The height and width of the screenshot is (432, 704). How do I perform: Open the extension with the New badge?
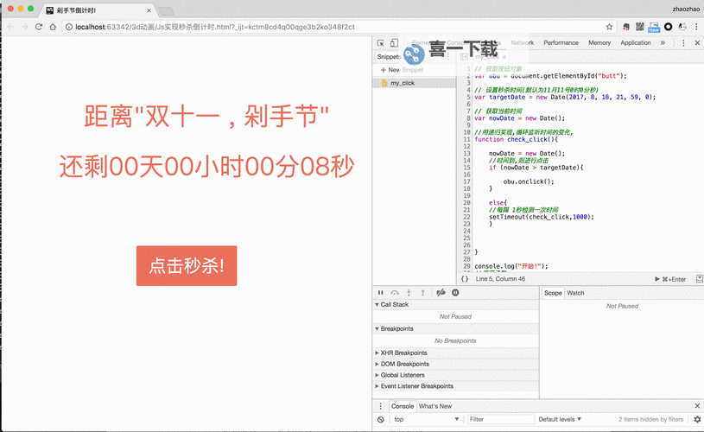[654, 27]
